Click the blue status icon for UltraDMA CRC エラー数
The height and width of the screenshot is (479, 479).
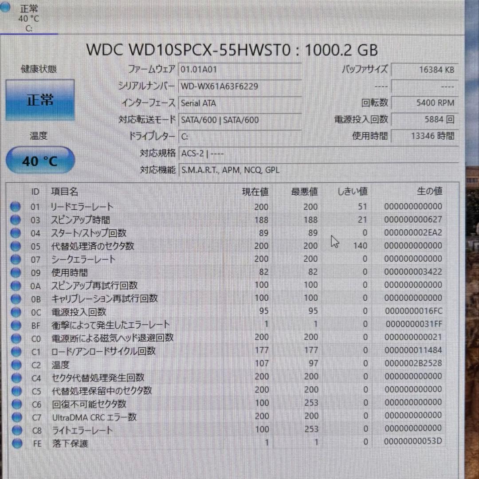(16, 417)
